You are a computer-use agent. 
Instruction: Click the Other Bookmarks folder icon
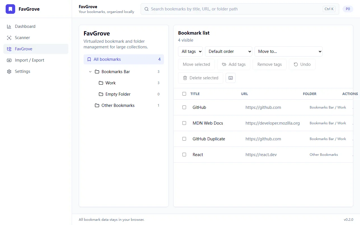click(97, 105)
